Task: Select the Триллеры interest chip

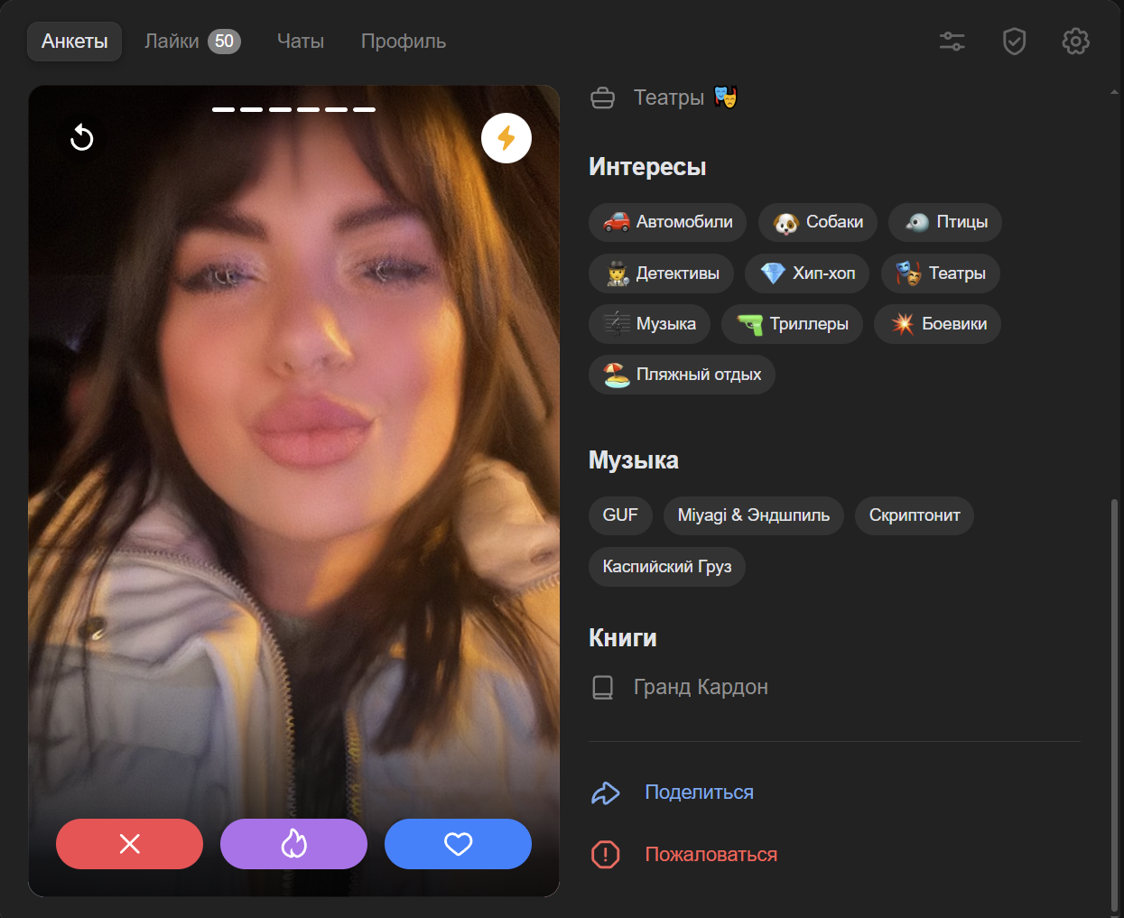Action: [x=793, y=324]
